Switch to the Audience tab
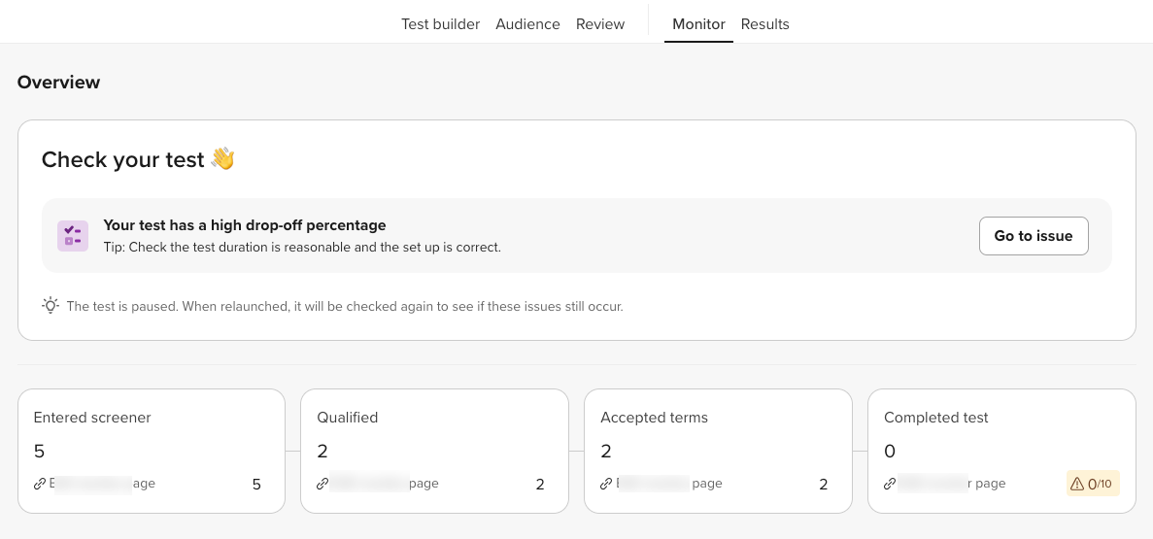The height and width of the screenshot is (539, 1153). point(527,24)
